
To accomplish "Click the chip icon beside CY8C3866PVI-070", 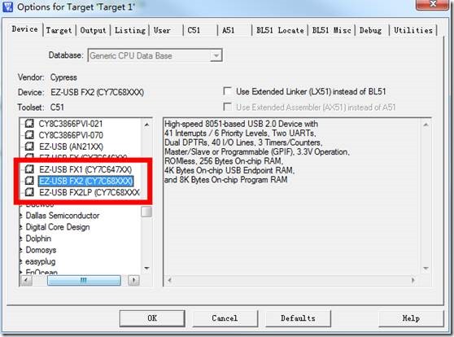I will click(x=29, y=135).
